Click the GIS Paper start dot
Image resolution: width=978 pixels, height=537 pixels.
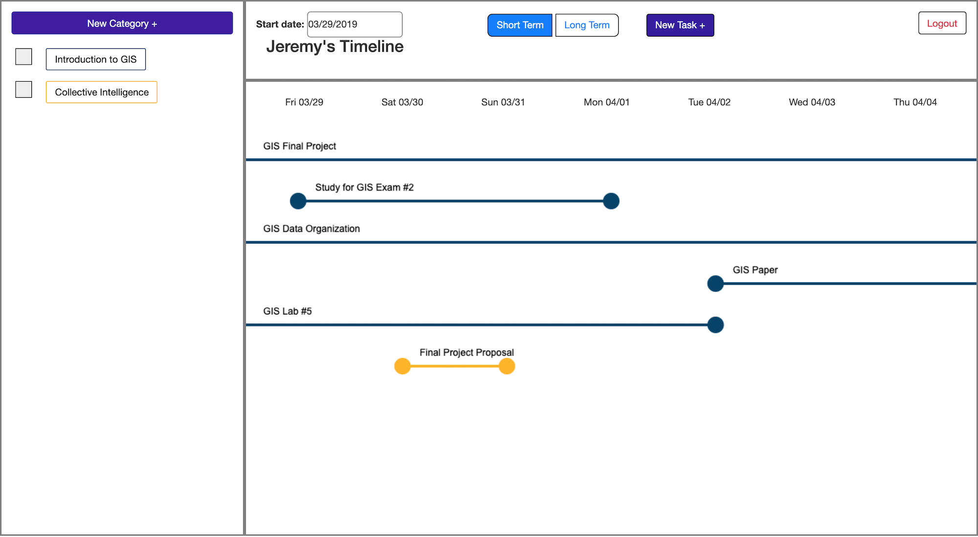coord(715,284)
